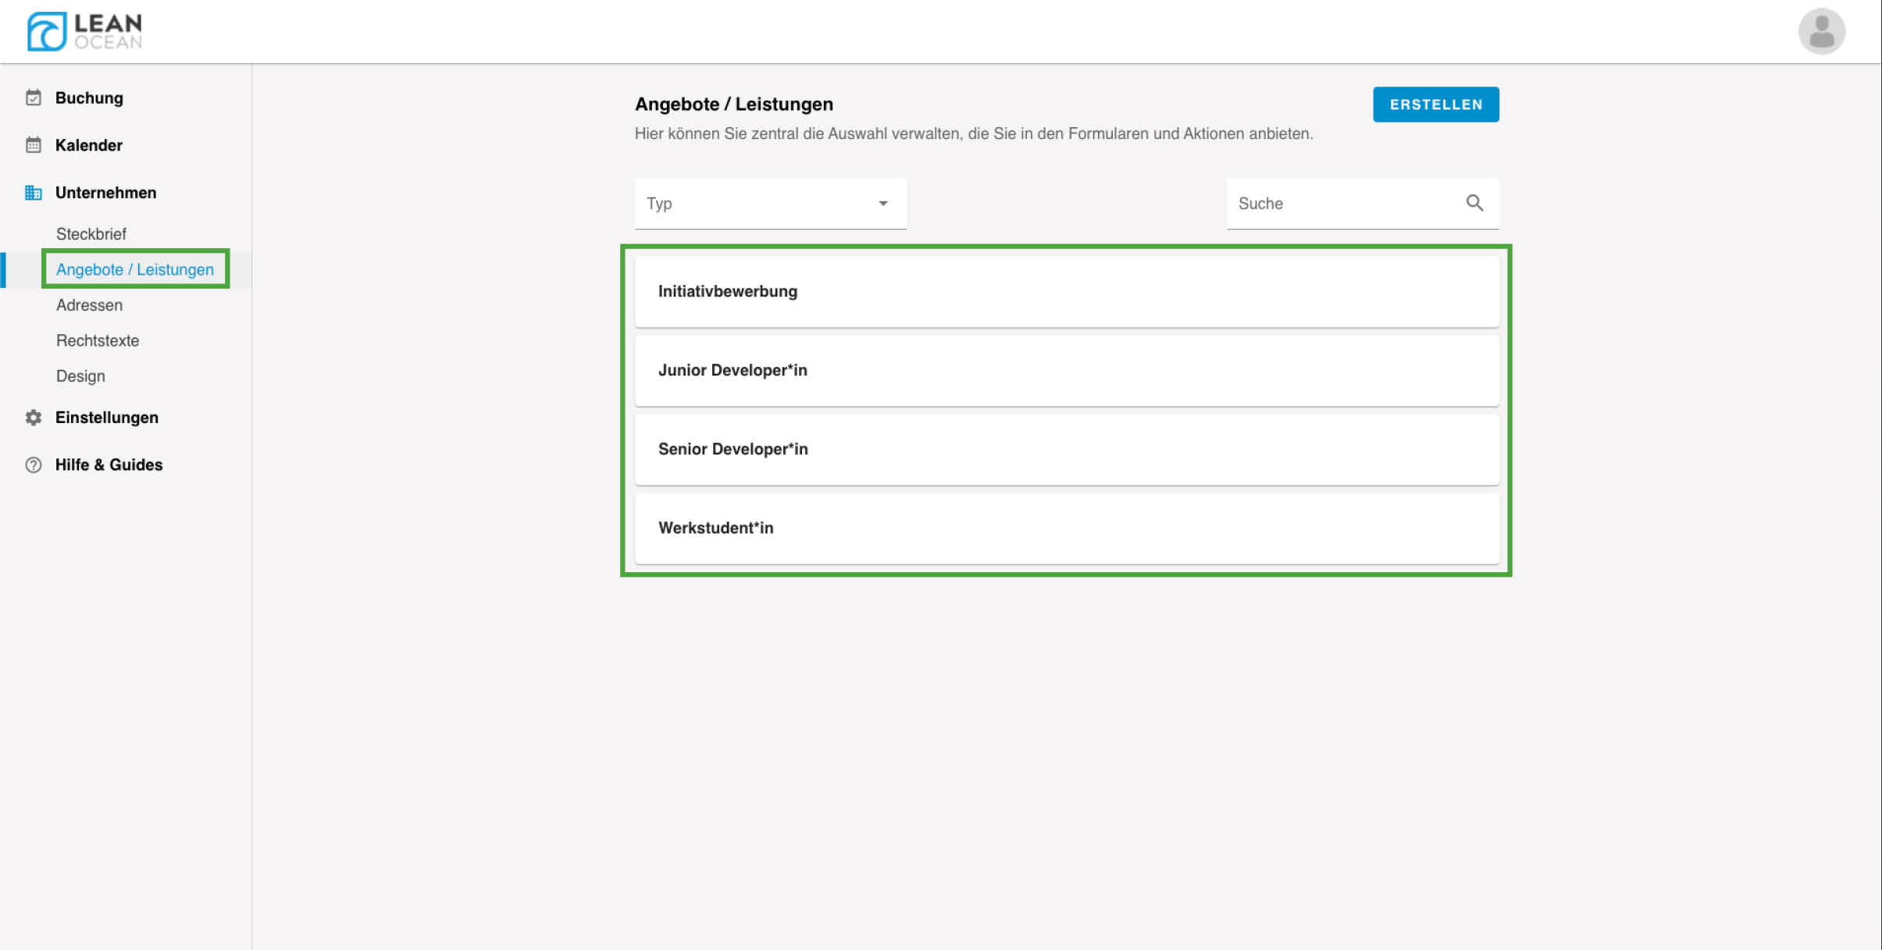This screenshot has height=950, width=1882.
Task: Click the search magnifier icon
Action: (x=1474, y=203)
